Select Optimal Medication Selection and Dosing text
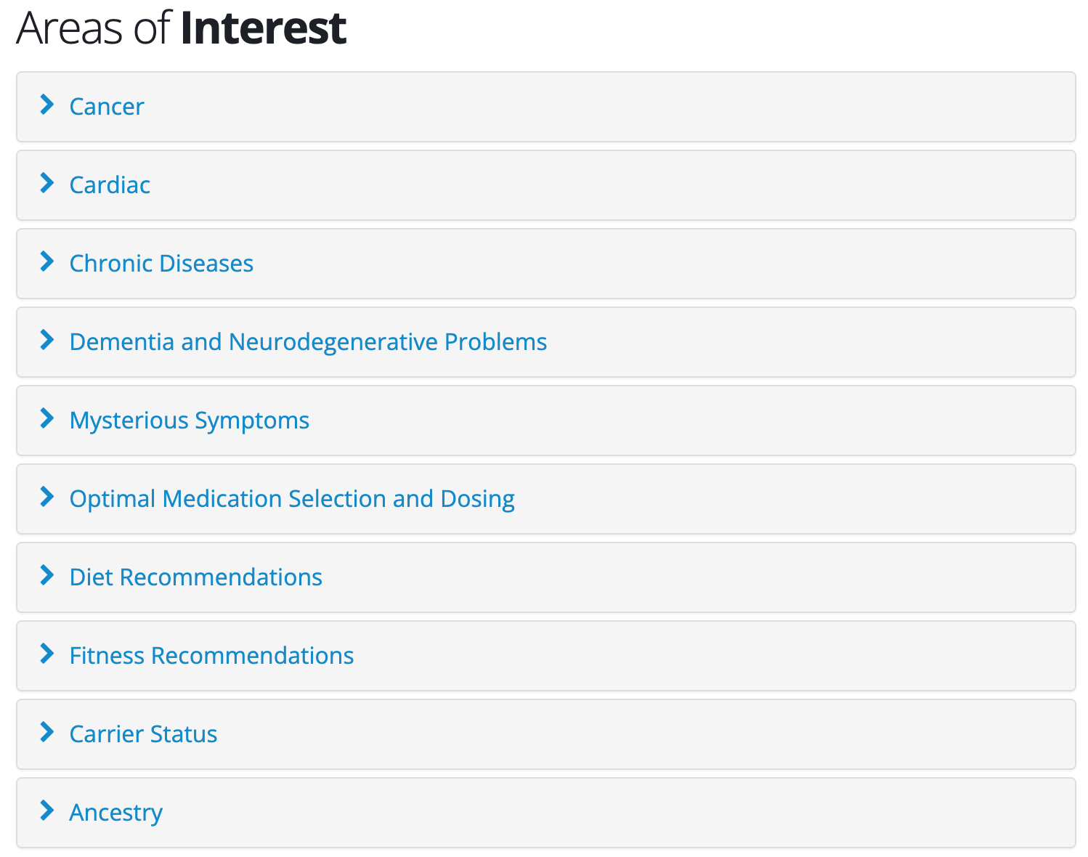 click(x=292, y=499)
